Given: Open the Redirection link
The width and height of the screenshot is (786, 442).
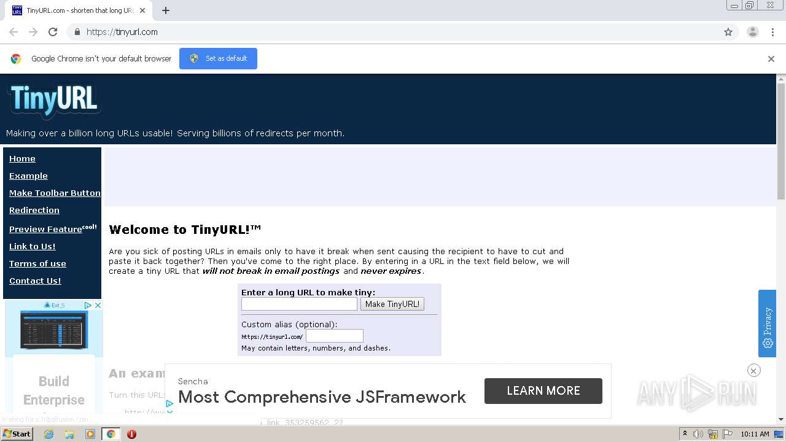Looking at the screenshot, I should pos(34,210).
